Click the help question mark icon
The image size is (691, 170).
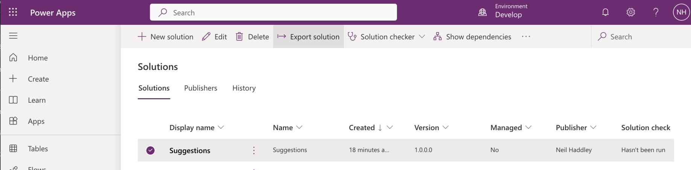click(656, 12)
